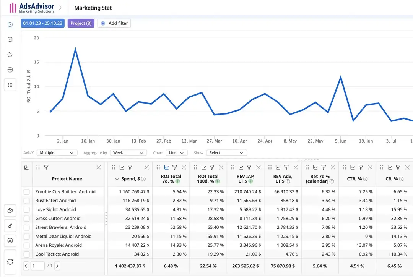
Task: Check the Arena Royale: Android row
Action: [27, 245]
